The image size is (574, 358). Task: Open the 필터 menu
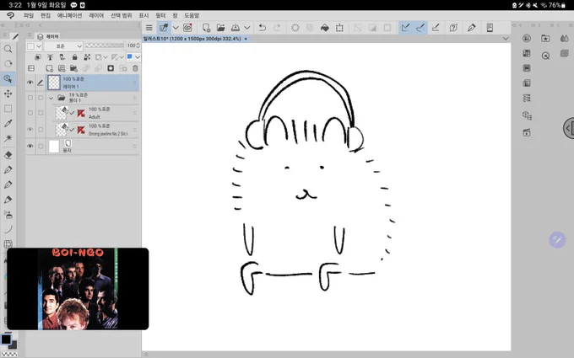pyautogui.click(x=160, y=16)
